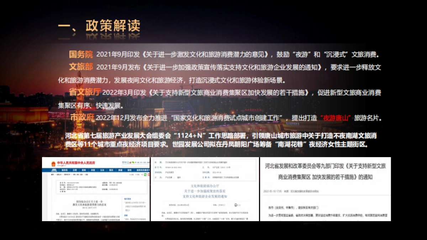Select the print icon beside 字体 in middle notice
Image resolution: width=427 pixels, height=240 pixels.
(236, 205)
